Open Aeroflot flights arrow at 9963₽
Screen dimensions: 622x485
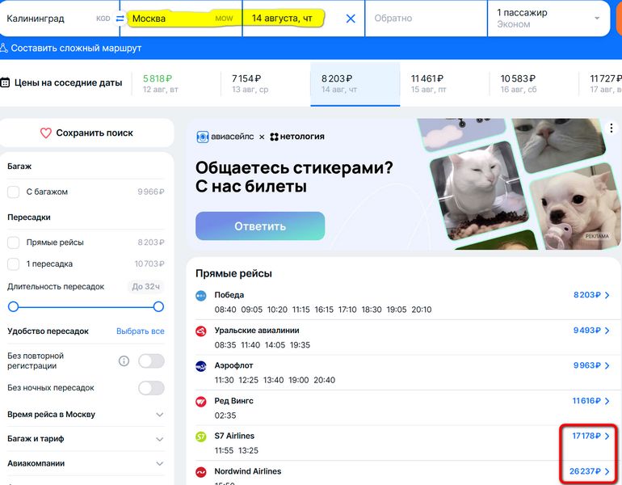[x=607, y=365]
